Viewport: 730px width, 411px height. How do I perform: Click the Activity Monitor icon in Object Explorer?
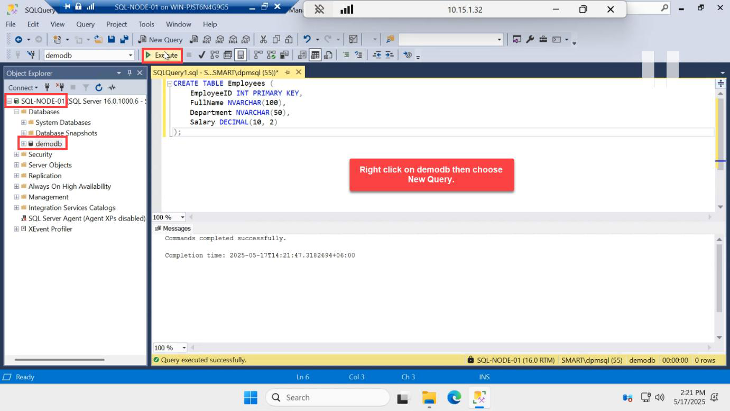(x=112, y=87)
